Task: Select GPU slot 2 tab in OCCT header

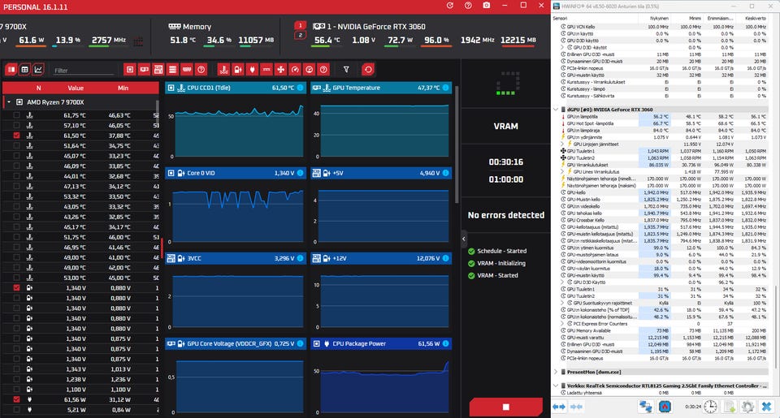Action: [x=300, y=35]
